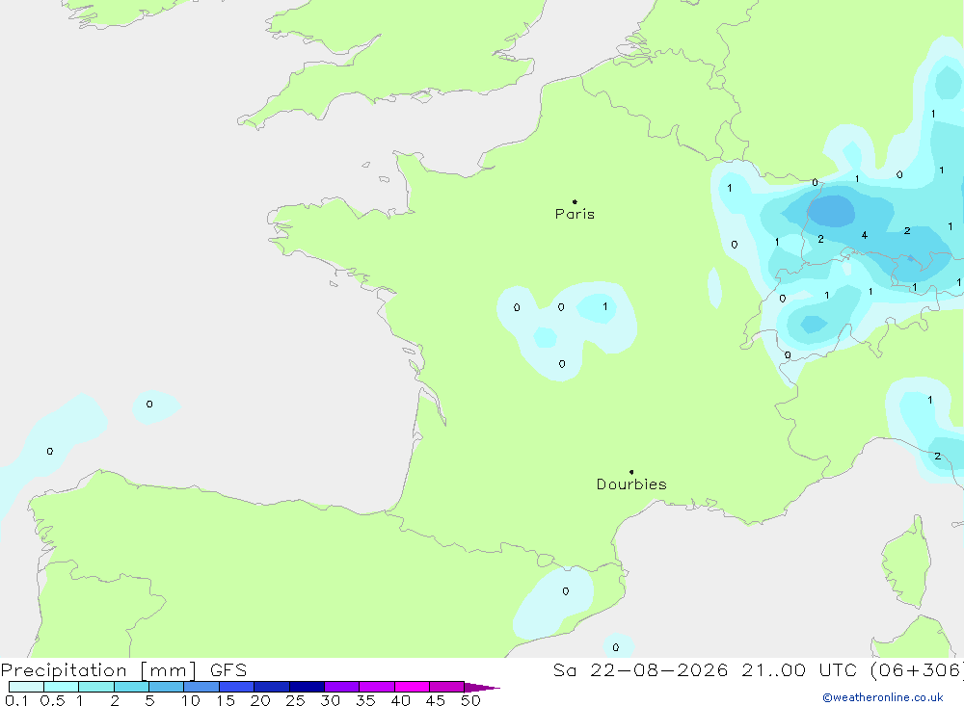
Task: Click the legend scale label '0.1'
Action: tap(16, 700)
